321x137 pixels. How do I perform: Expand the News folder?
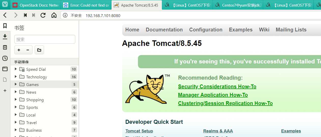[16, 92]
